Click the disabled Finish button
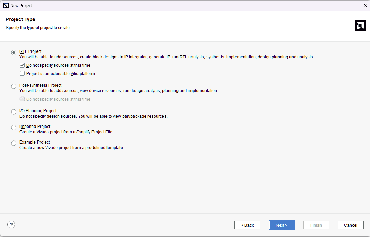370x237 pixels. coord(316,225)
